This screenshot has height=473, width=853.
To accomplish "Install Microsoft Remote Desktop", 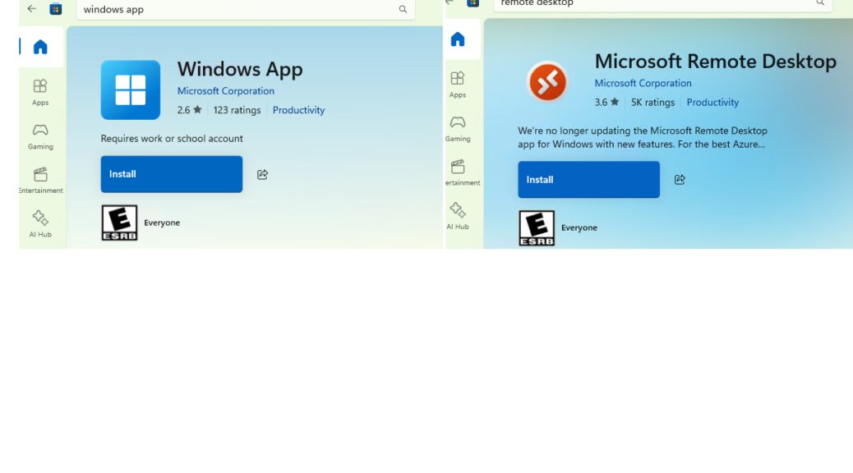I will (588, 179).
